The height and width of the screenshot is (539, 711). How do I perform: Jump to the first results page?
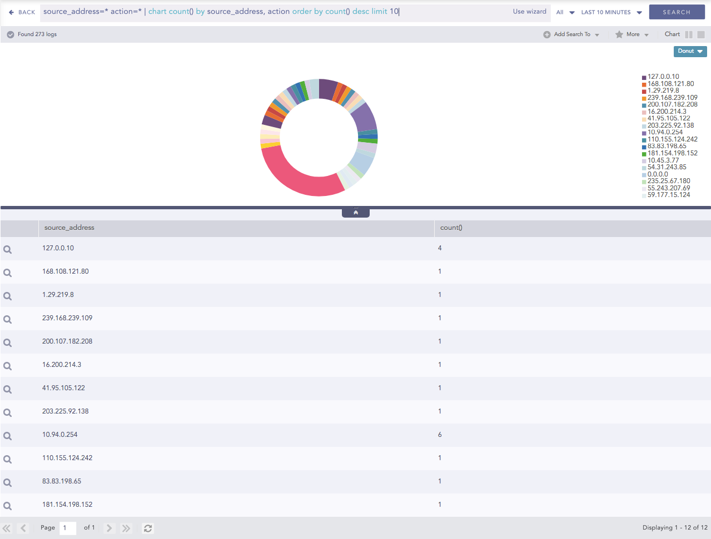pos(7,528)
